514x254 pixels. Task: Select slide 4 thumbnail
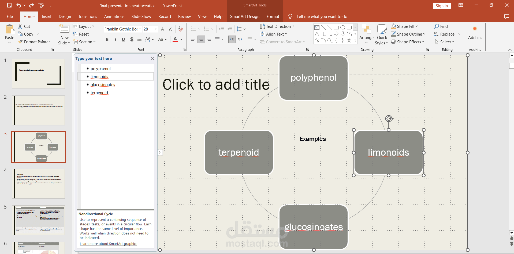[38, 183]
